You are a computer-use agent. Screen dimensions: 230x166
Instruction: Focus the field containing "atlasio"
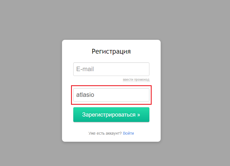pyautogui.click(x=111, y=95)
